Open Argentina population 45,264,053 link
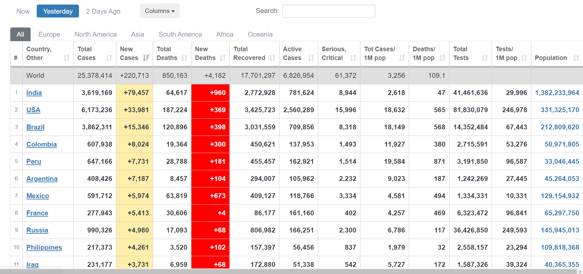Image resolution: width=583 pixels, height=274 pixels. point(562,179)
